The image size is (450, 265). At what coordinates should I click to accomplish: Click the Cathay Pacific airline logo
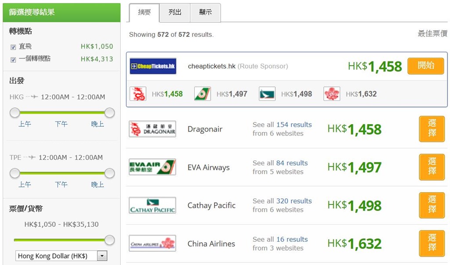[152, 205]
